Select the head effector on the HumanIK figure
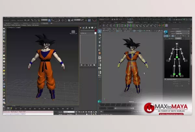The image size is (195, 132). tap(177, 44)
